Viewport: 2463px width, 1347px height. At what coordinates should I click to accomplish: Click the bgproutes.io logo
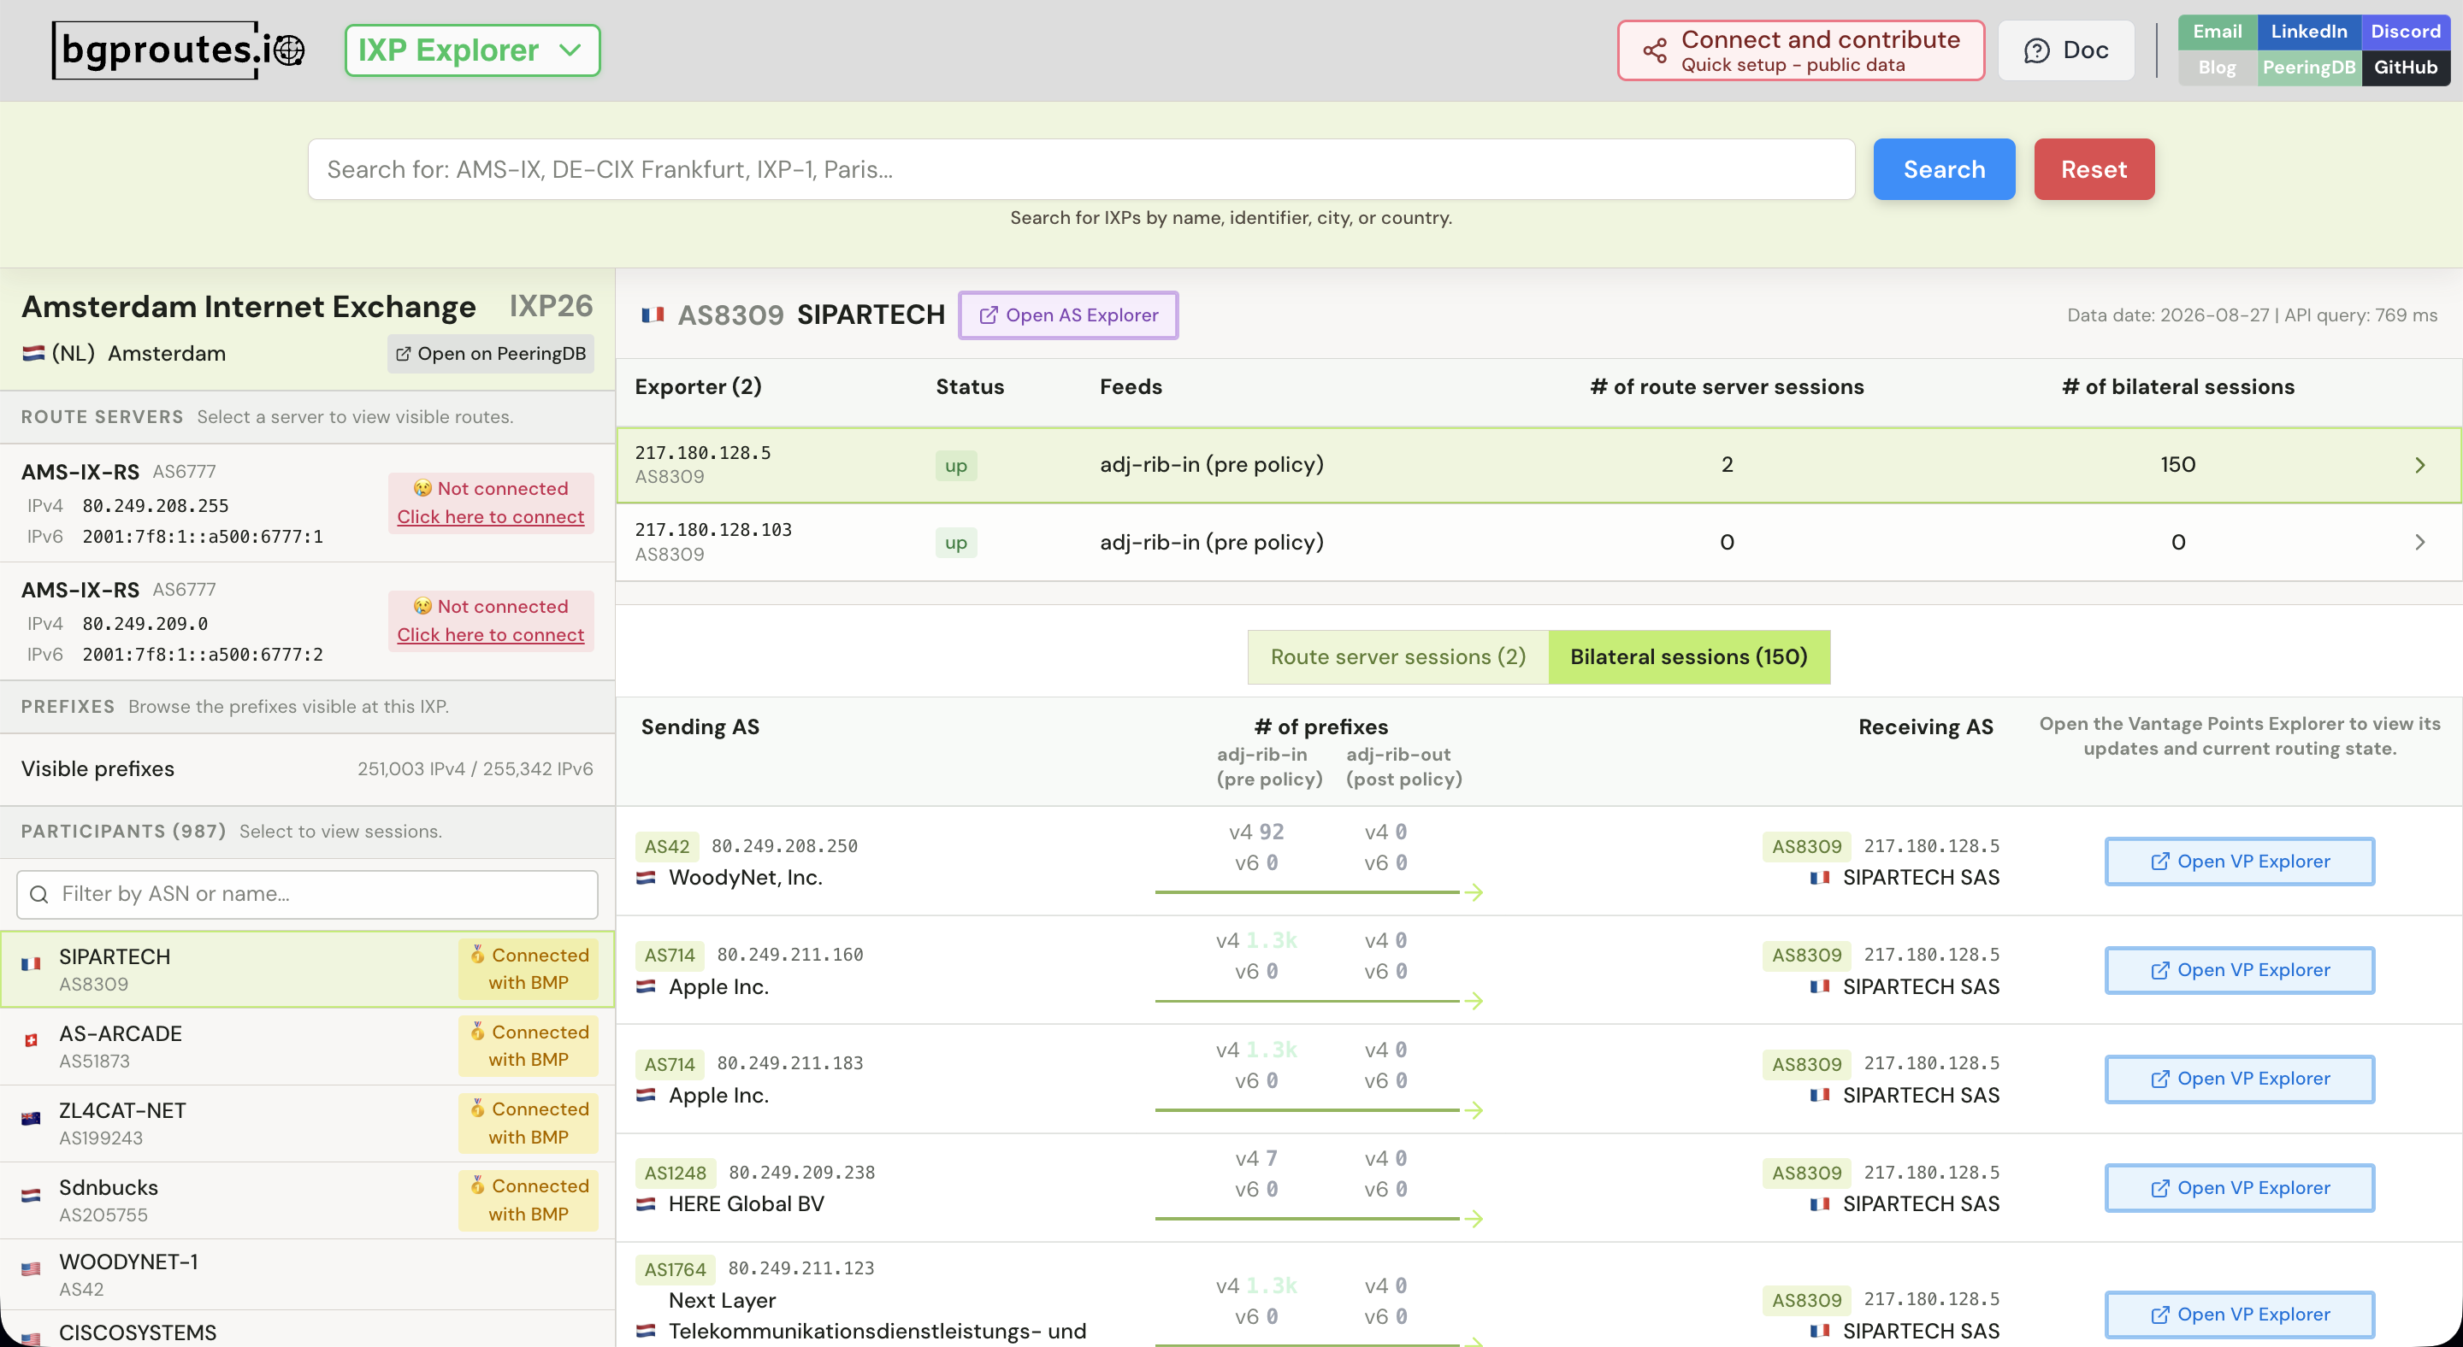click(179, 50)
